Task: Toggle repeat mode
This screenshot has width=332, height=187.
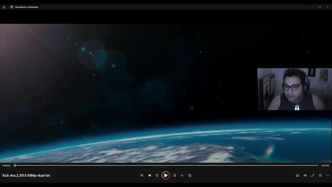Action: tap(190, 175)
